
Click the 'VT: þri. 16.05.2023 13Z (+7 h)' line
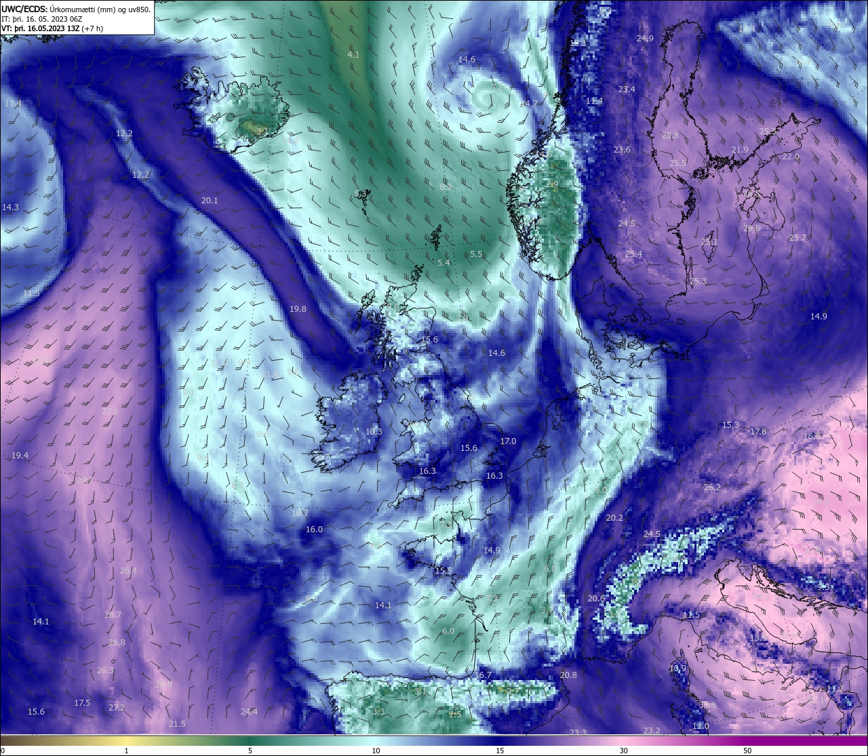[x=52, y=28]
